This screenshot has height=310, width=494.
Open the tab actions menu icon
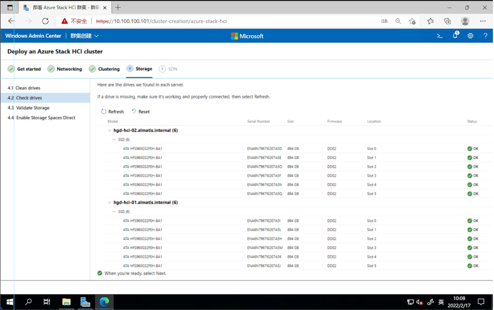click(10, 8)
